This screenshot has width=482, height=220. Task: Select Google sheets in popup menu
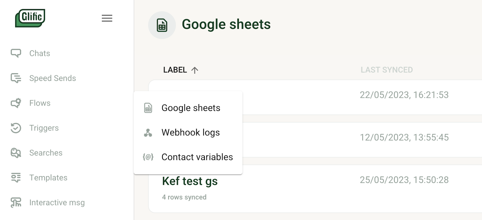point(191,108)
